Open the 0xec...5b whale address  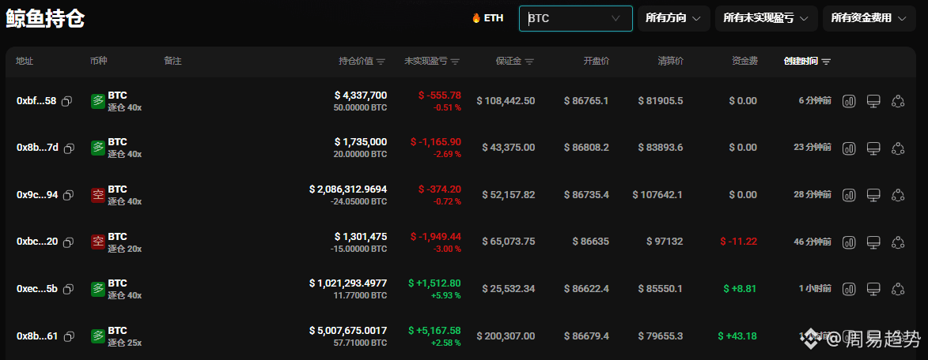click(x=36, y=289)
